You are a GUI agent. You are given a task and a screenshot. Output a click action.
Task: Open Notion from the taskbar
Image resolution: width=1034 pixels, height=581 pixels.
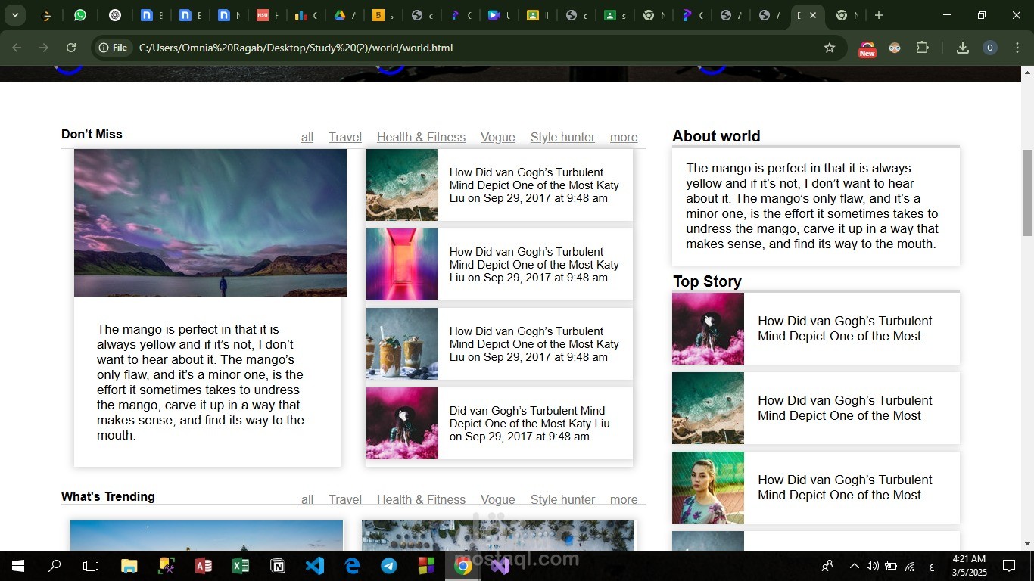coord(278,566)
